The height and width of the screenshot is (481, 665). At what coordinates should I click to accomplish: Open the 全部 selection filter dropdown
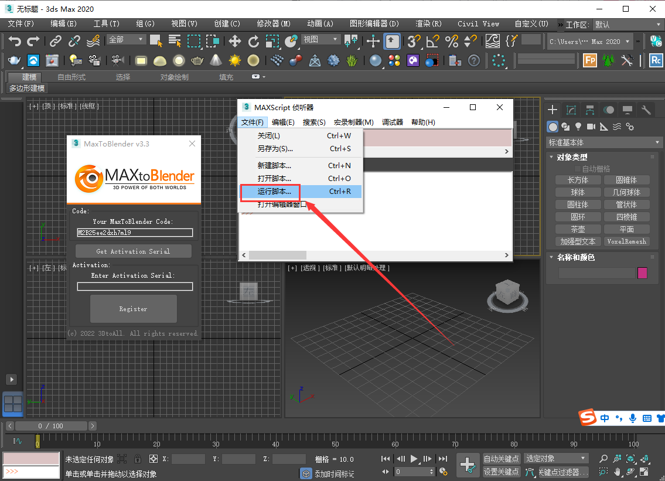click(x=126, y=39)
